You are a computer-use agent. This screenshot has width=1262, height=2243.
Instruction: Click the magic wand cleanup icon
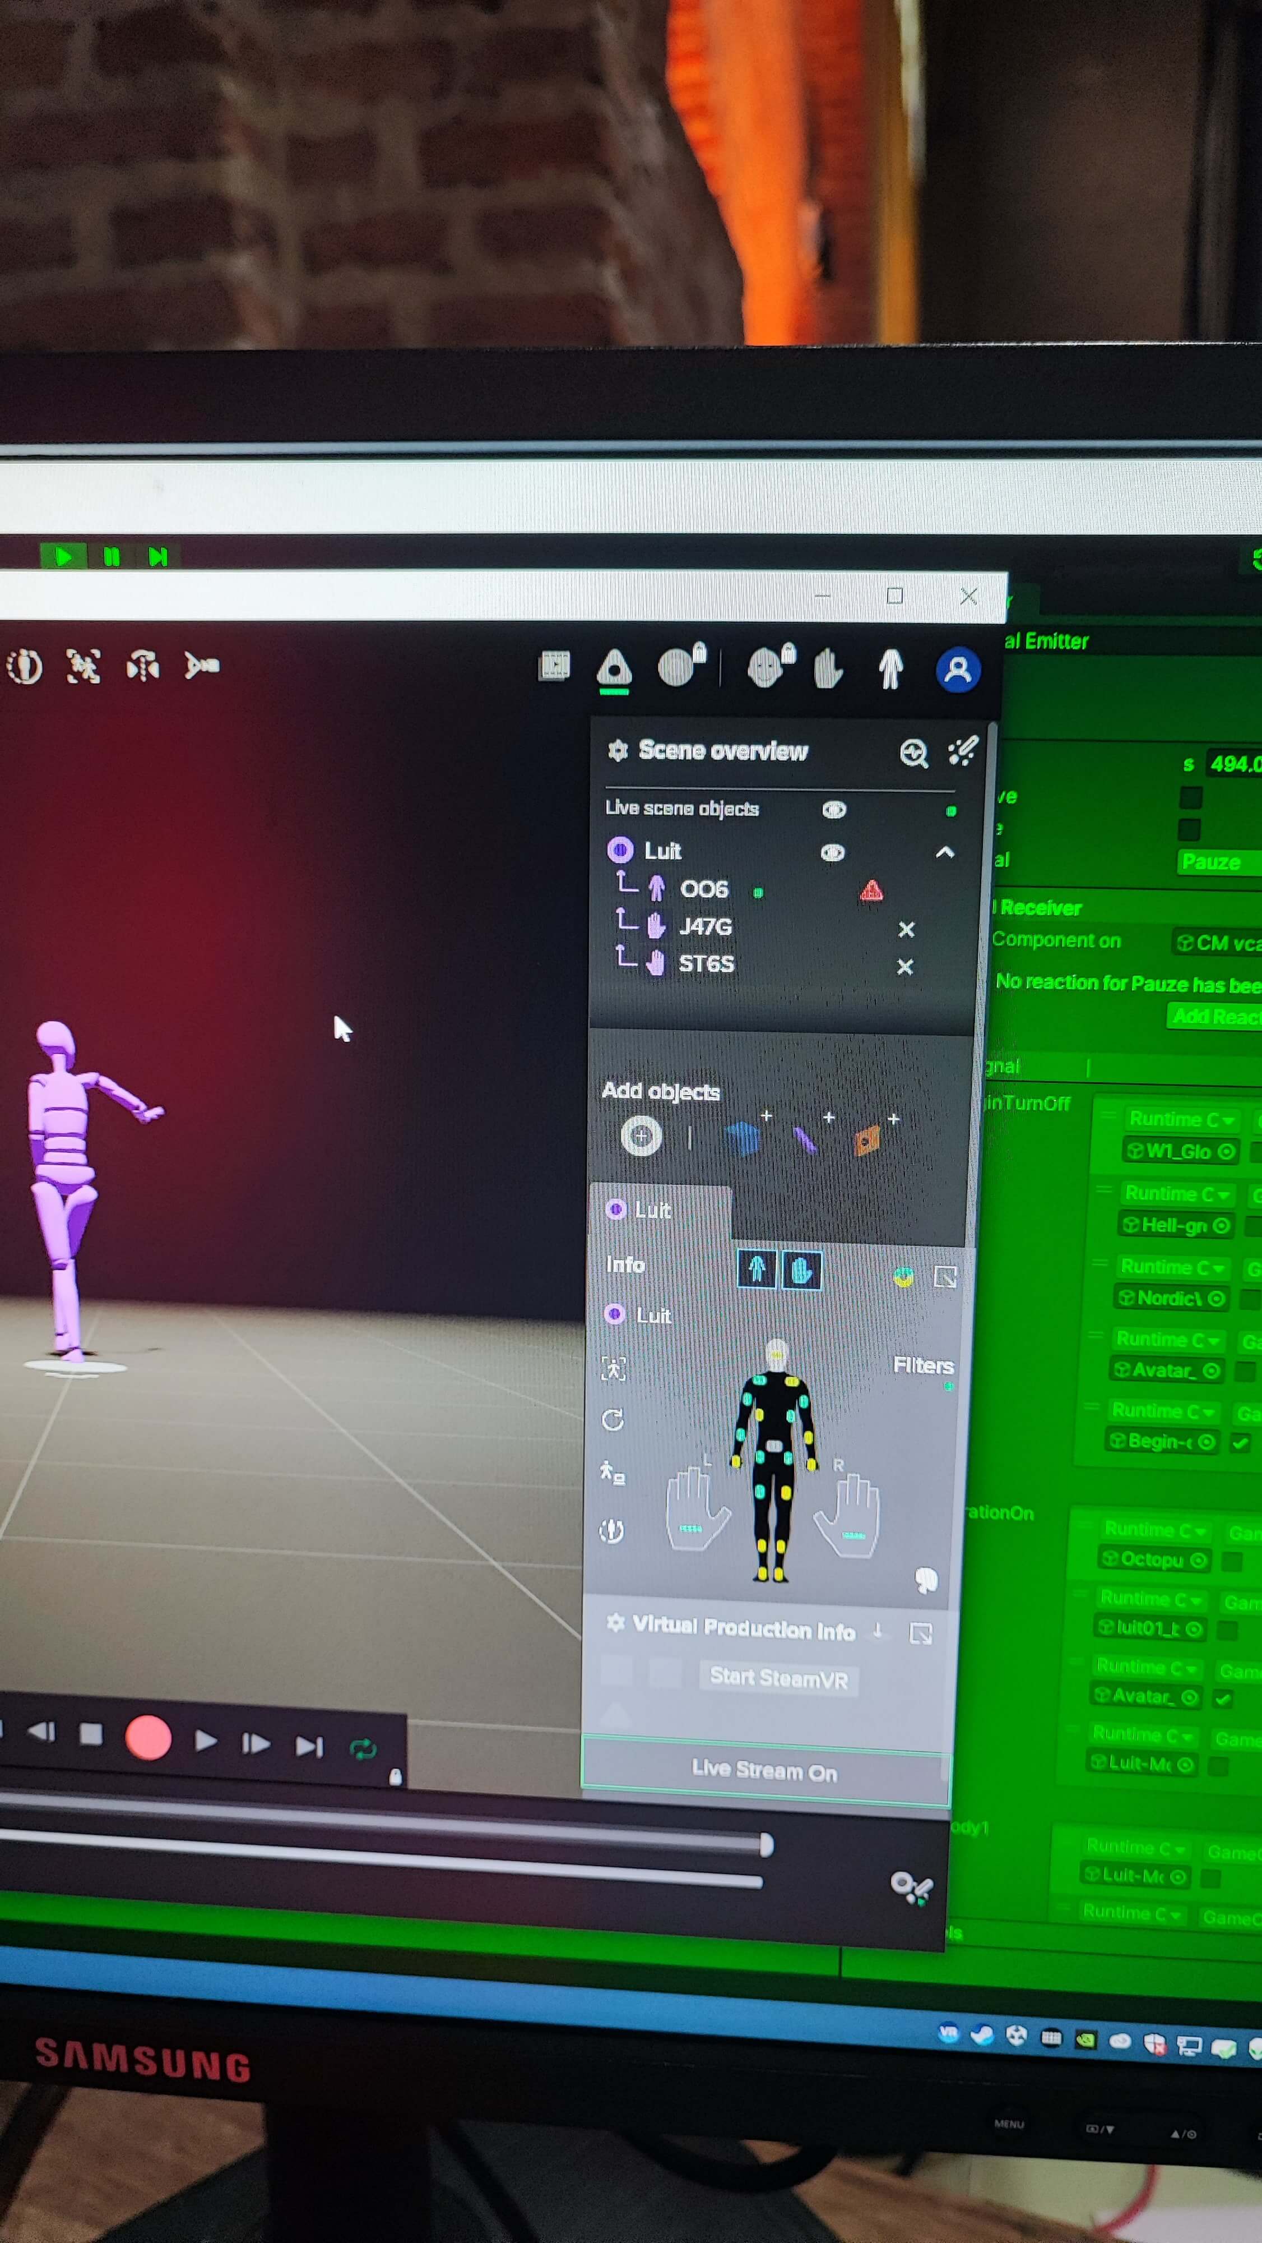point(963,751)
